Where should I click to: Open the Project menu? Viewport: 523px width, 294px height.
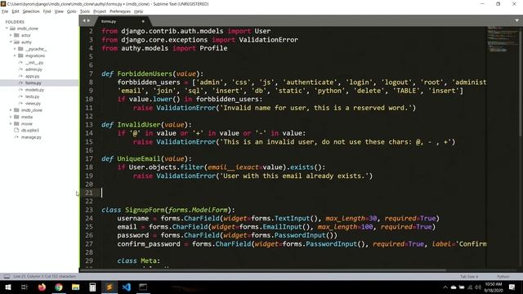coord(100,11)
